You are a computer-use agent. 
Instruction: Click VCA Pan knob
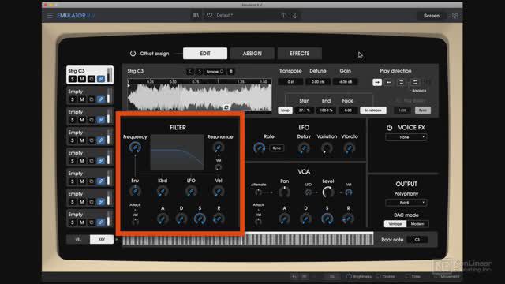click(x=284, y=192)
